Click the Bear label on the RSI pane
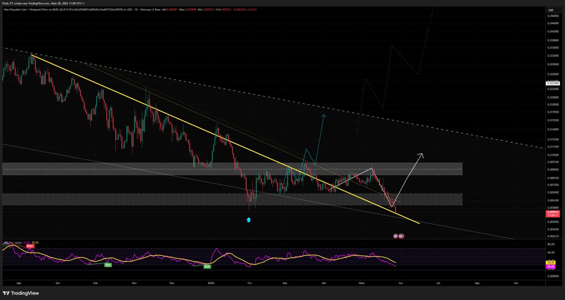This screenshot has height=300, width=565. (29, 246)
